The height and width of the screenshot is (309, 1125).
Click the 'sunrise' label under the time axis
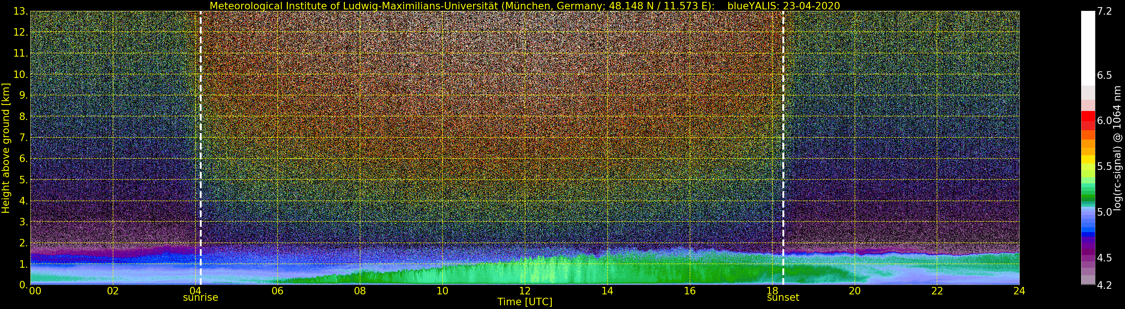click(x=201, y=298)
